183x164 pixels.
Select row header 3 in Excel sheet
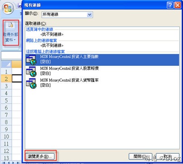(6, 86)
